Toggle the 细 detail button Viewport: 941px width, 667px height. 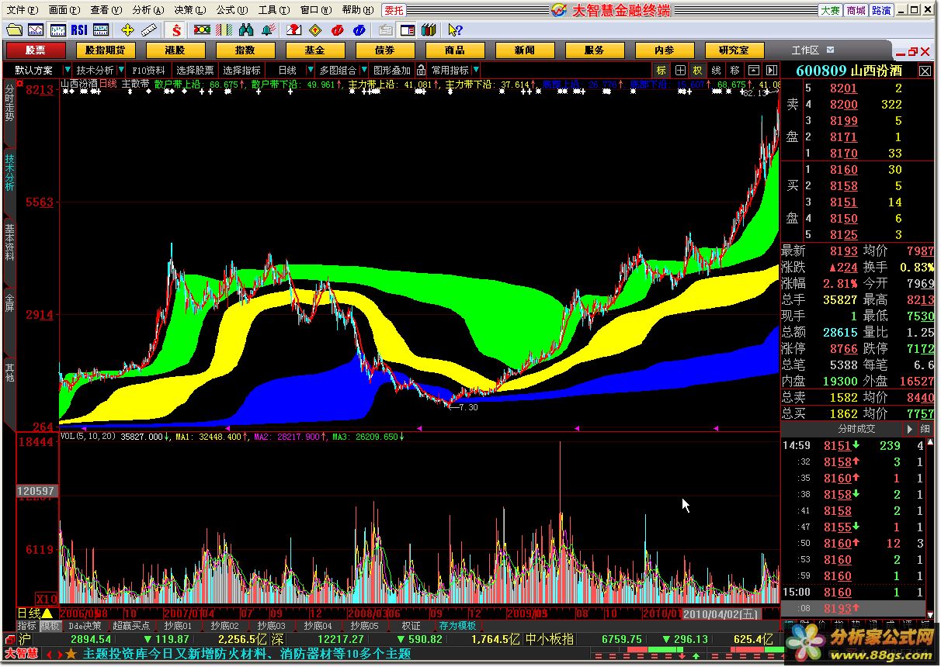925,428
